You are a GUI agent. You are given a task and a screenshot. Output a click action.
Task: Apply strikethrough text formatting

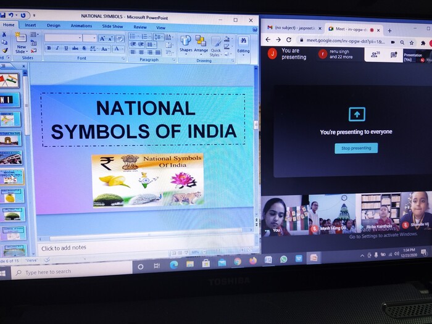point(75,49)
